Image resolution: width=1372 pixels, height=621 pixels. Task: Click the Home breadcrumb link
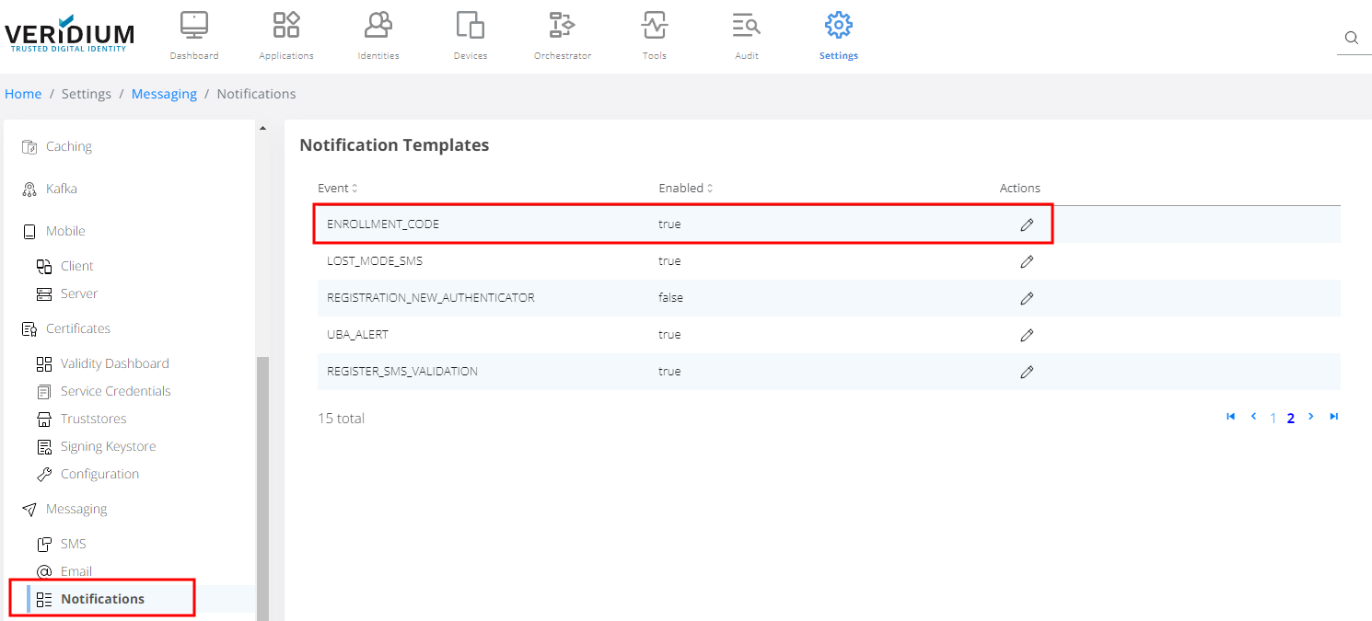click(x=23, y=94)
